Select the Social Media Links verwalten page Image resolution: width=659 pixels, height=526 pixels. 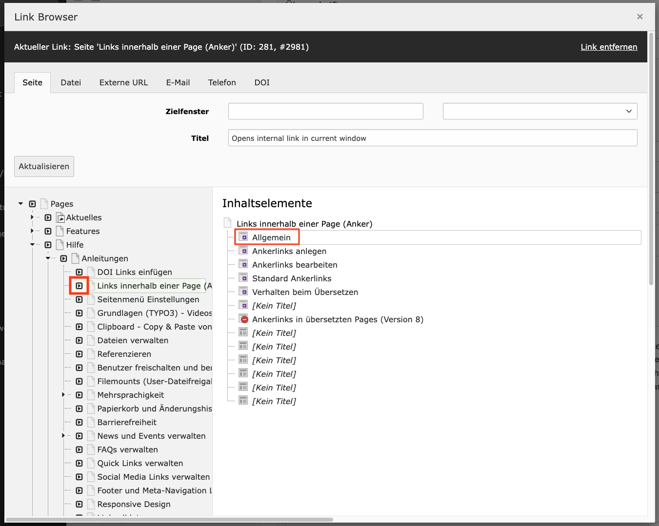154,477
